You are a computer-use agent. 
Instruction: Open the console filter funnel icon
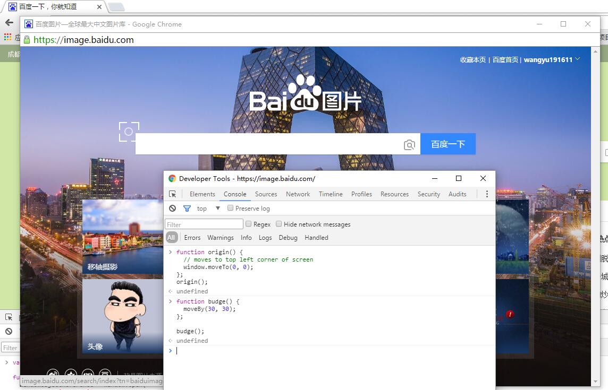tap(186, 208)
